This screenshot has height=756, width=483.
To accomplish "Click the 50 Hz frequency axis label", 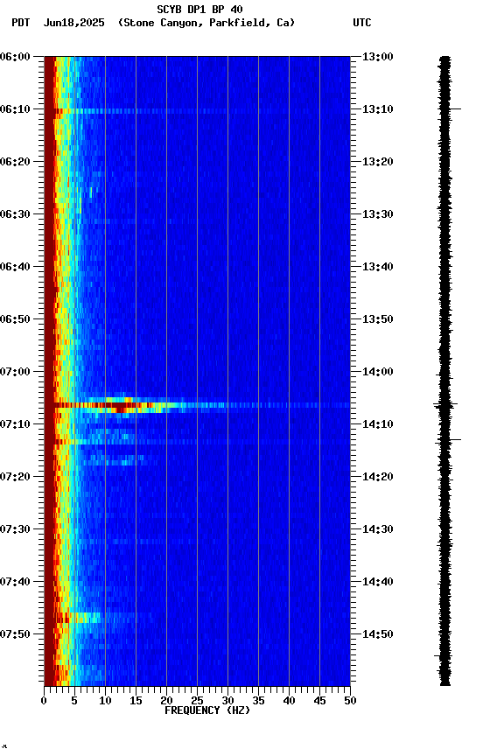I will pos(350,701).
